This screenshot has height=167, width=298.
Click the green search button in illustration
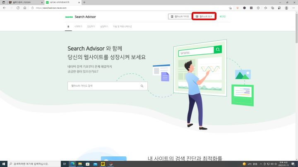coord(218,49)
